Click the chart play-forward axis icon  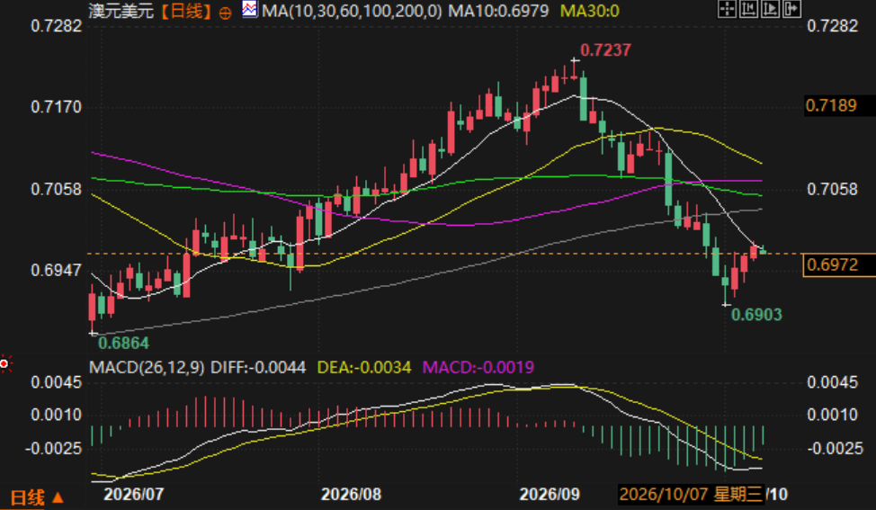pos(771,8)
